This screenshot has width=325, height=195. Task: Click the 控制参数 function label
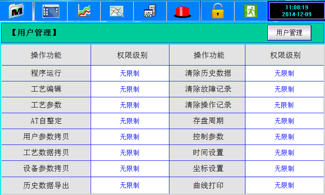point(208,137)
